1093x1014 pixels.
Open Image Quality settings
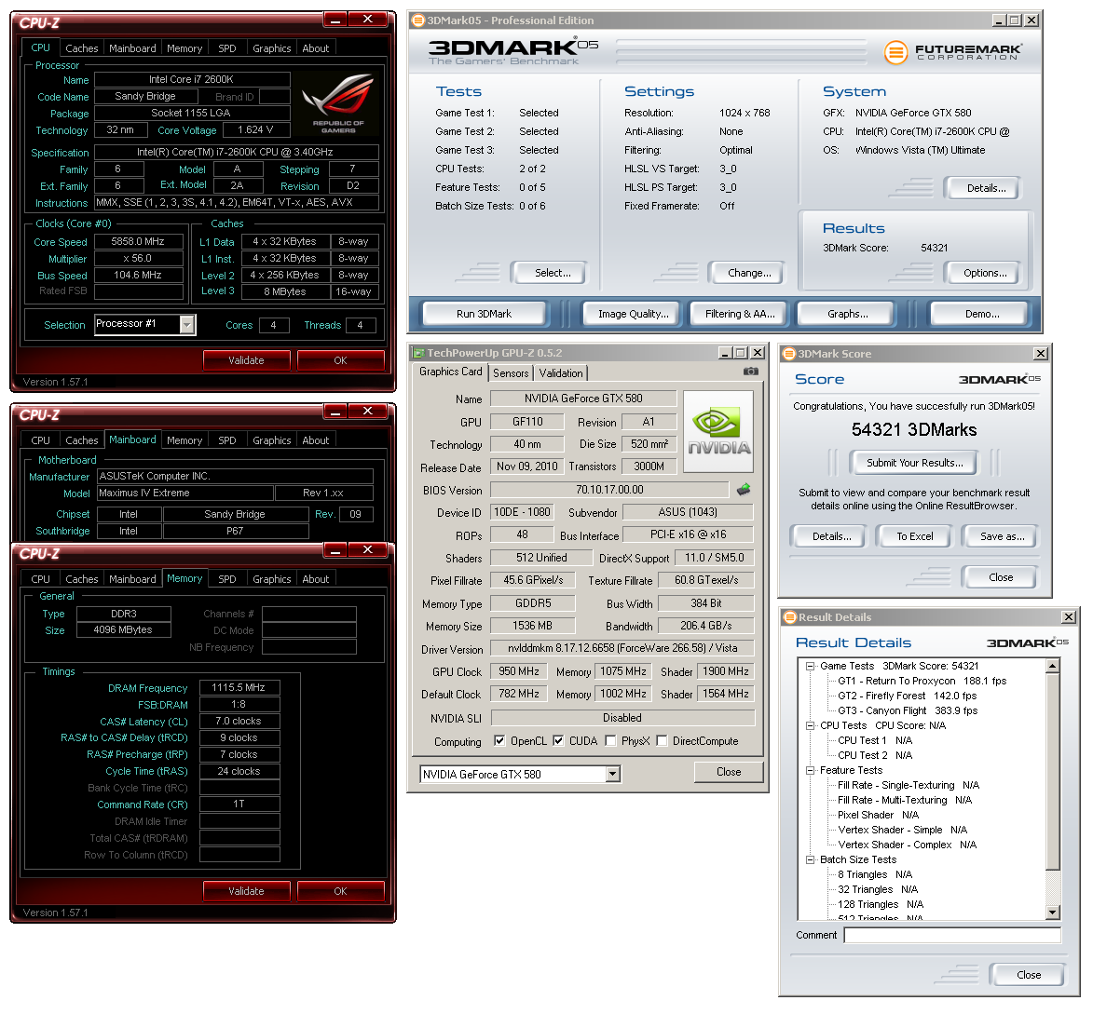[633, 314]
